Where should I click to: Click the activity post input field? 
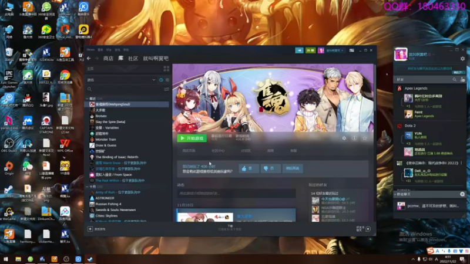point(236,194)
